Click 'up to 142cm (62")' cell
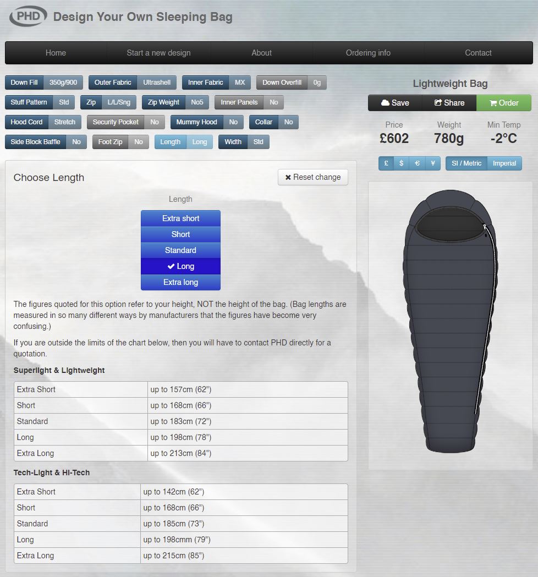Screen dimensions: 538x577 pos(244,492)
